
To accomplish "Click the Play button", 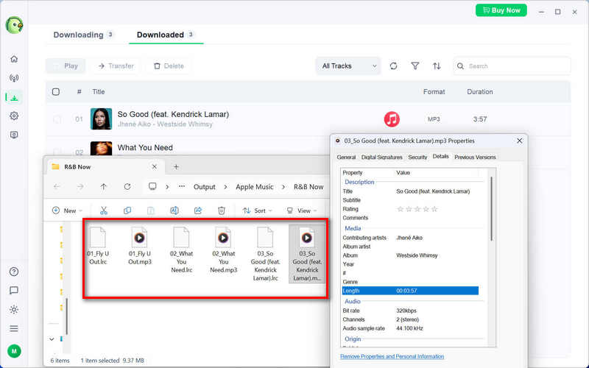I will point(66,66).
